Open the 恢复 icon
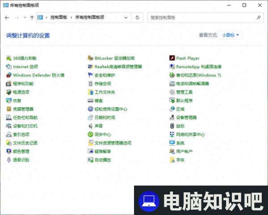 (x=9, y=100)
